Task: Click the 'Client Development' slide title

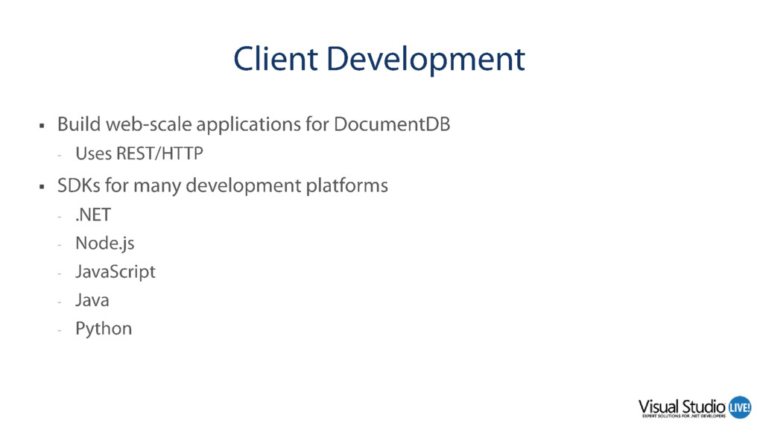Action: (379, 60)
